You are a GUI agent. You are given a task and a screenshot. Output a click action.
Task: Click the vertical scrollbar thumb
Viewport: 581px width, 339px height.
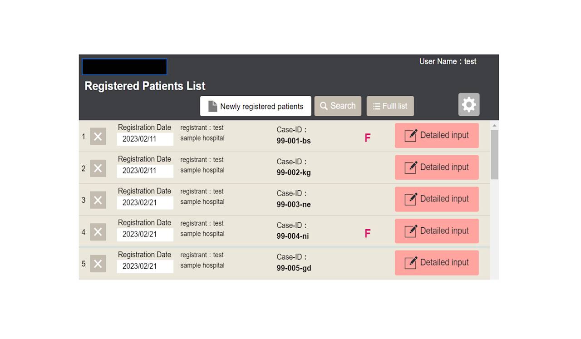(x=494, y=154)
